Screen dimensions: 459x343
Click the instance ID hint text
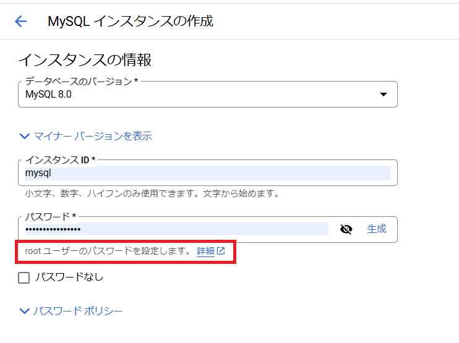[152, 193]
